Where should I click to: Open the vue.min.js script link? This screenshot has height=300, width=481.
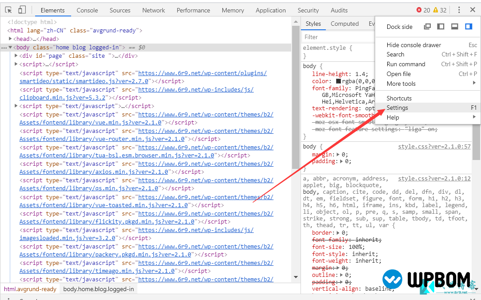[x=146, y=118]
